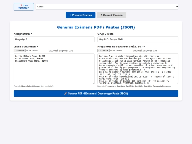Image resolution: width=192 pixels, height=144 pixels.
Task: Click the resize handle of student list textarea
Action: pos(94,83)
